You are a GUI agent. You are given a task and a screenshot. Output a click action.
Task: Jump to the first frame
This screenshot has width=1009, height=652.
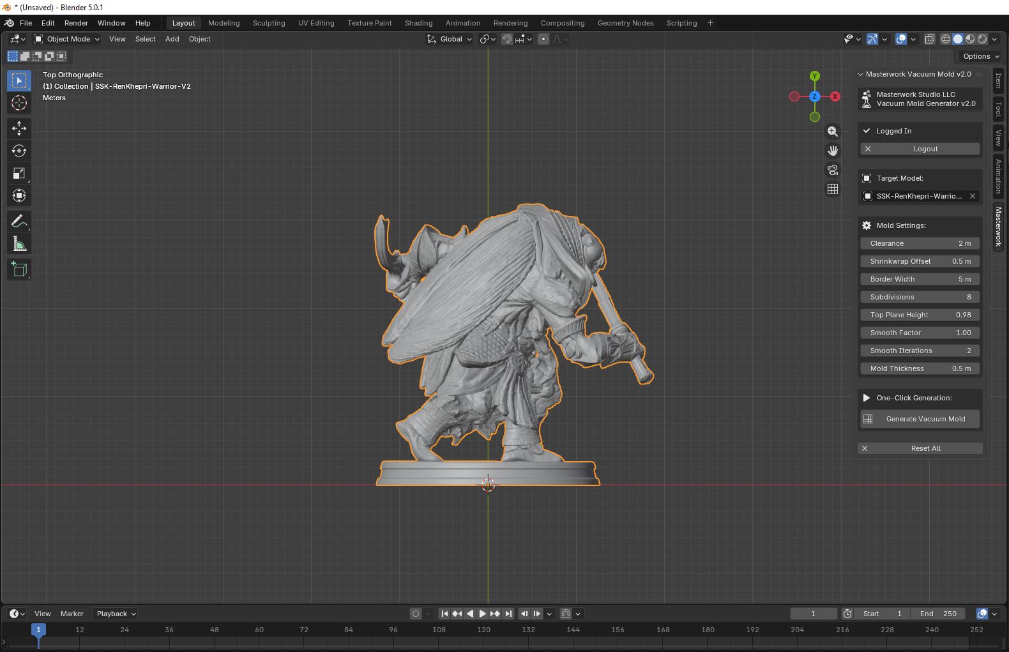pyautogui.click(x=444, y=614)
